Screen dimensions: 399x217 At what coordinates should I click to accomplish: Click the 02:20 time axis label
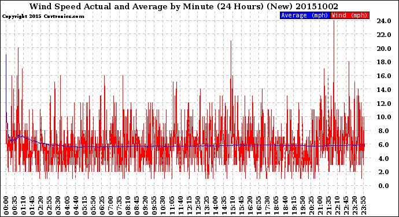41,205
